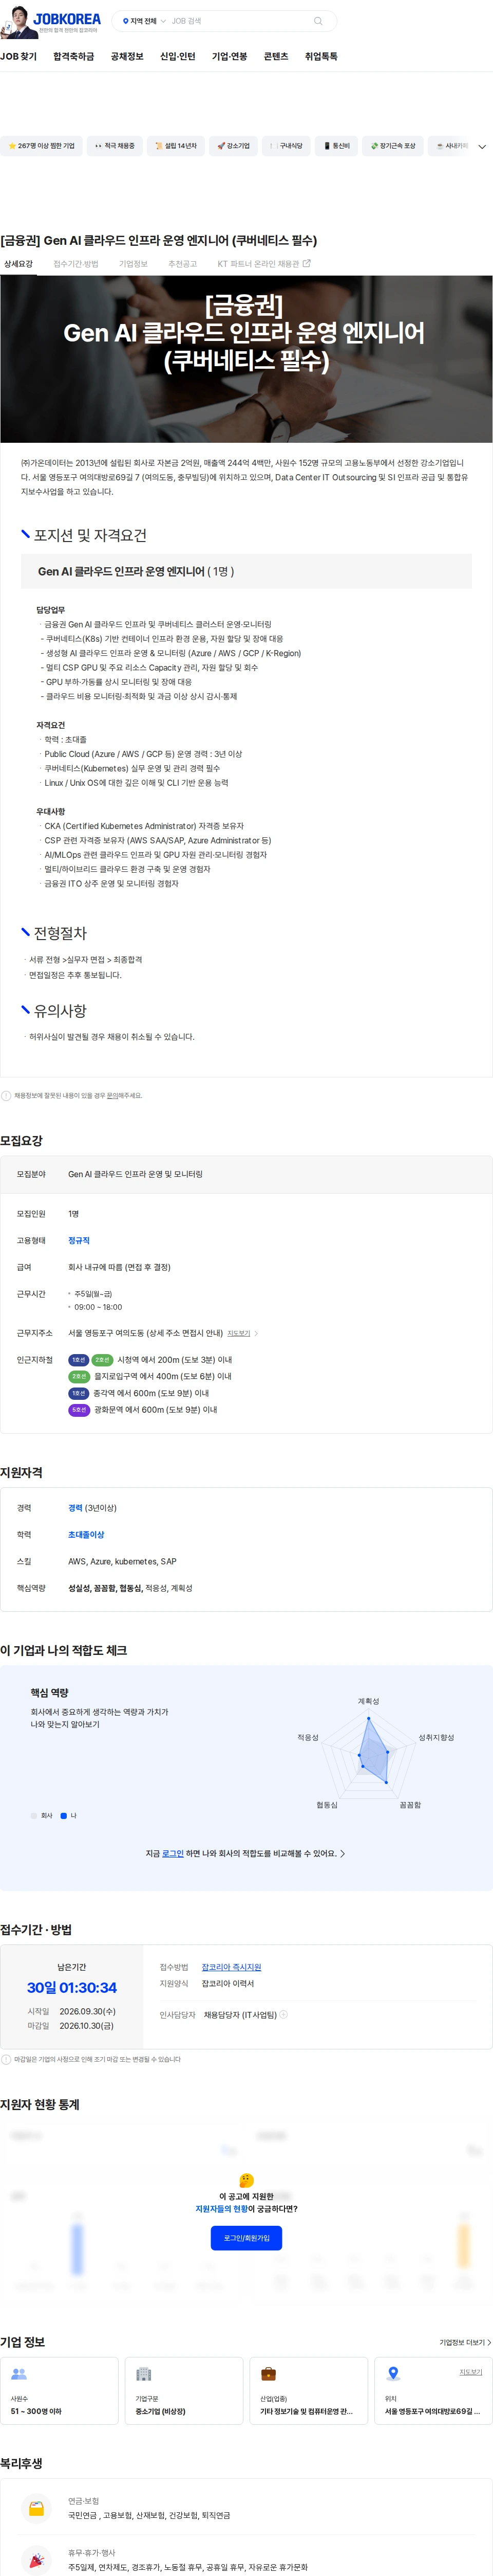This screenshot has height=2576, width=493.
Task: Open the 기업정보 더보기 link
Action: pos(465,2342)
